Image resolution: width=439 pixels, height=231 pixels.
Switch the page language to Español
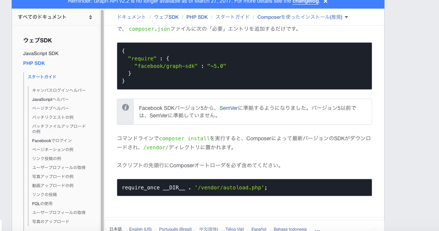[x=259, y=229]
